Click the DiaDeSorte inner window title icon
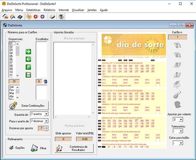This screenshot has width=196, height=160. (5, 25)
